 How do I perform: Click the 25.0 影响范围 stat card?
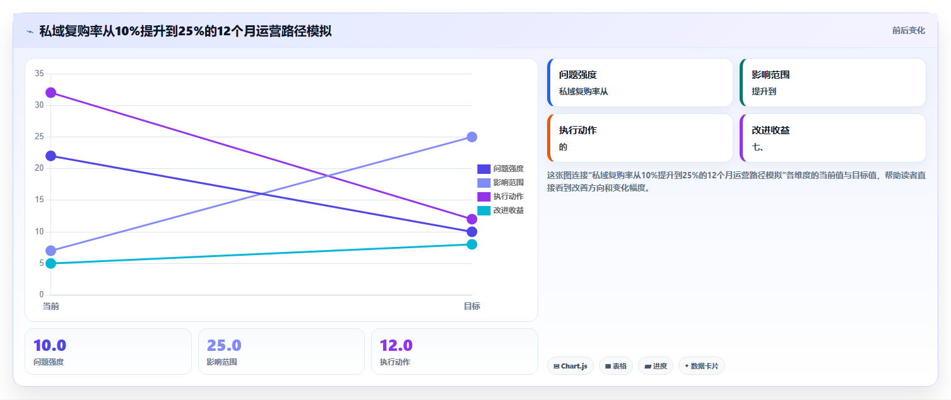[281, 351]
